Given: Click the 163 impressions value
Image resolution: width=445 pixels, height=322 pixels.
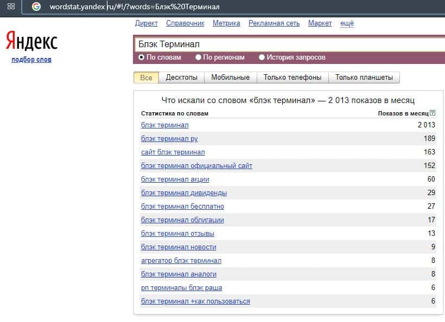Looking at the screenshot, I should (x=429, y=152).
